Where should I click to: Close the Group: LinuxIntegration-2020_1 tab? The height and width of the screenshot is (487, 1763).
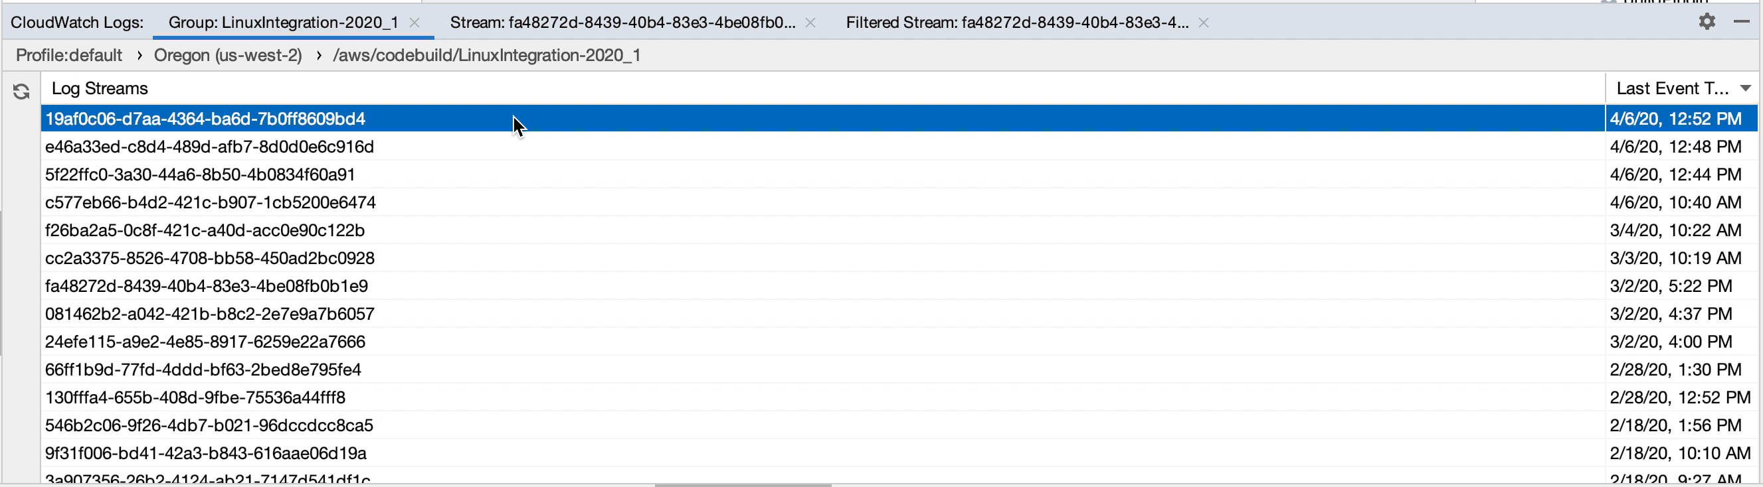[x=414, y=23]
